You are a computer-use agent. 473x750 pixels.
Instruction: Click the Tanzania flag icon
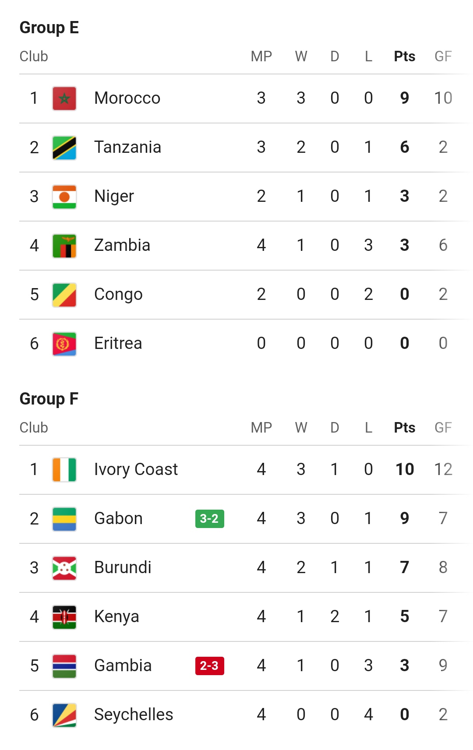pos(64,148)
